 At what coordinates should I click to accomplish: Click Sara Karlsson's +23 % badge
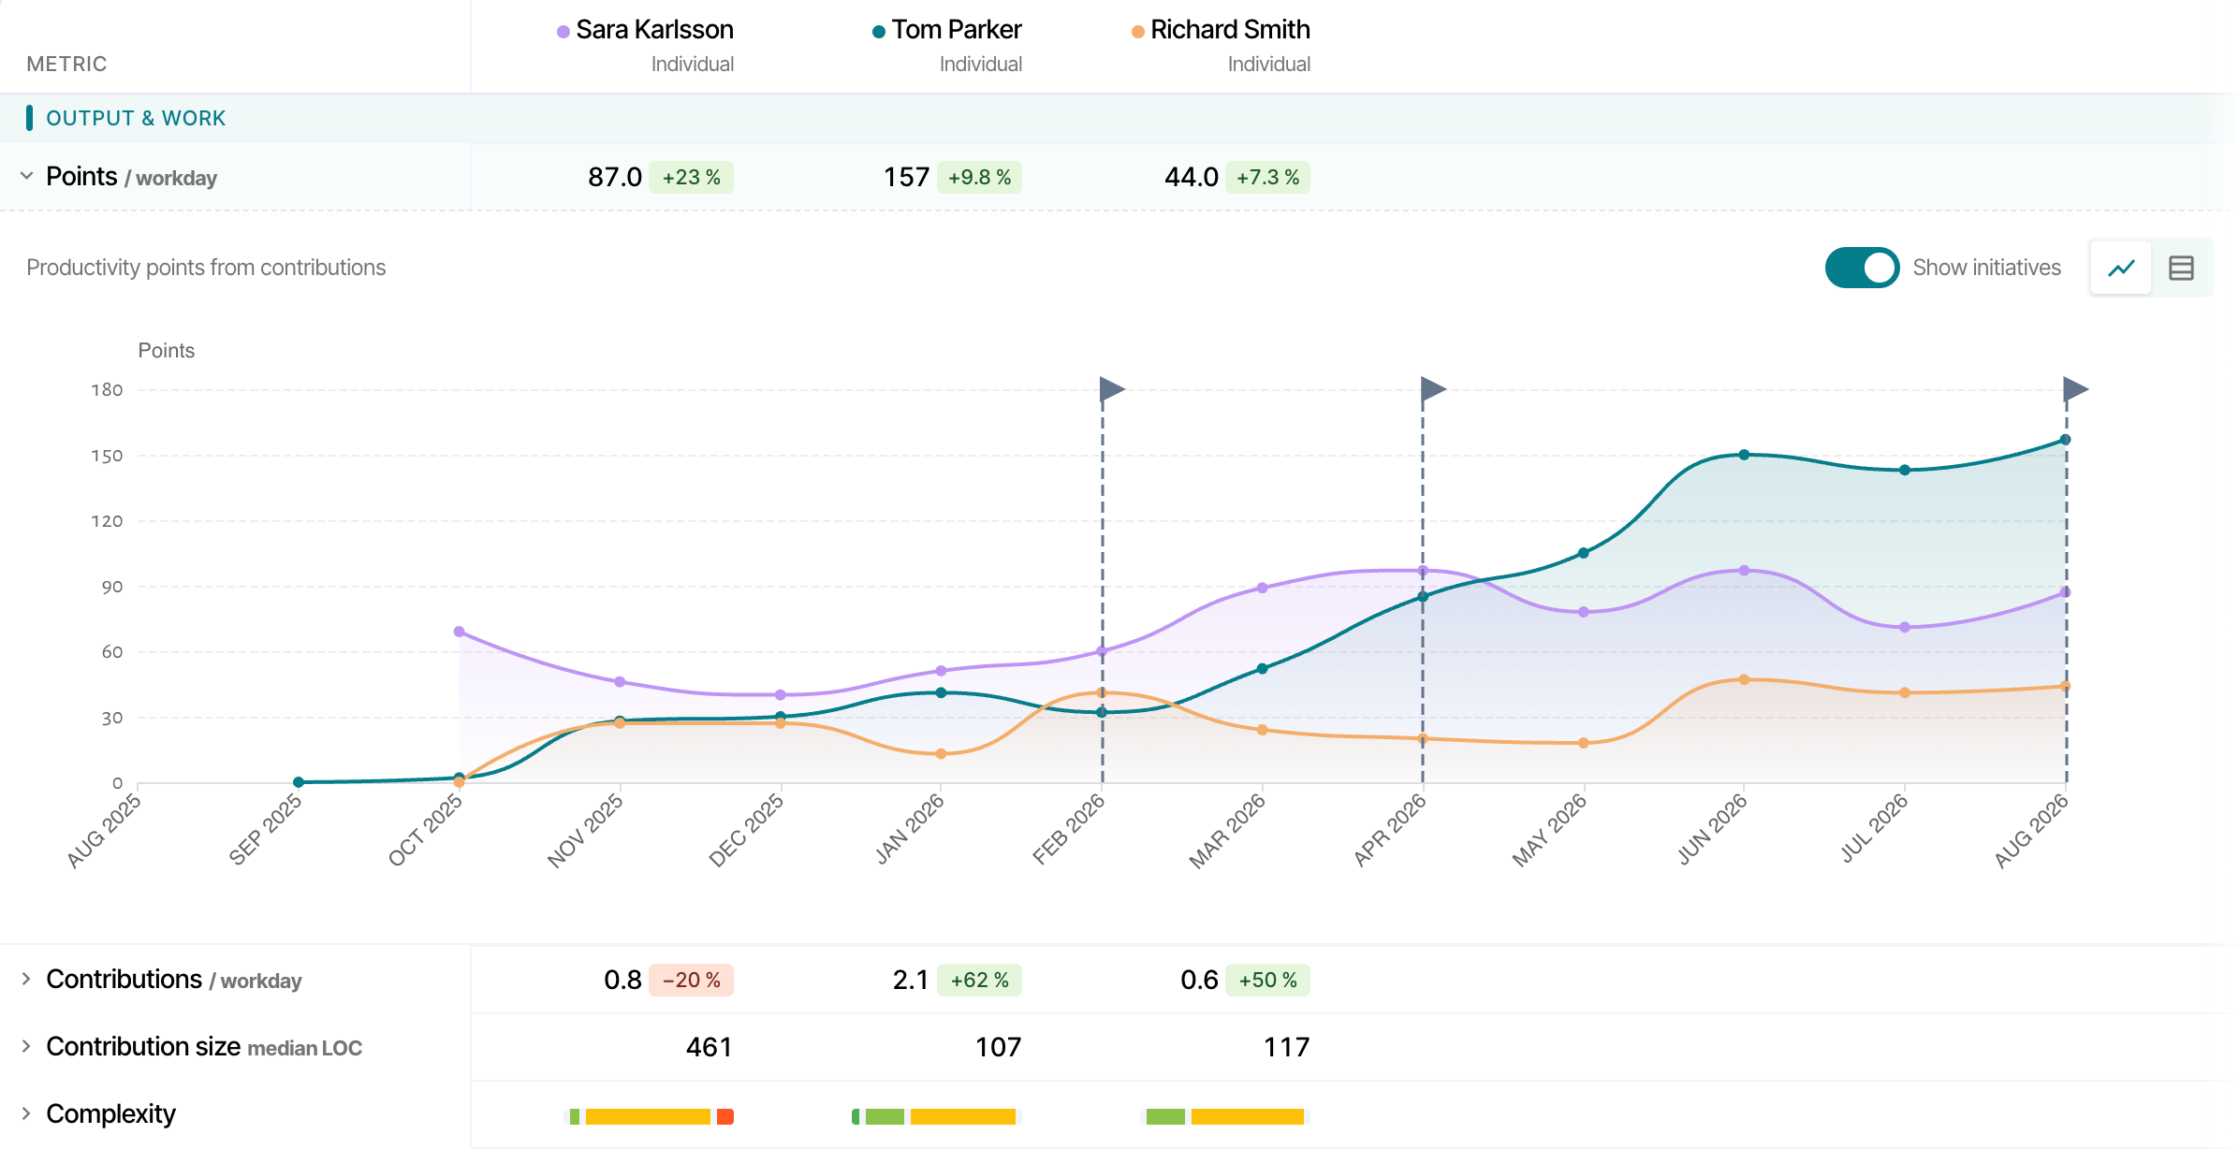click(692, 177)
